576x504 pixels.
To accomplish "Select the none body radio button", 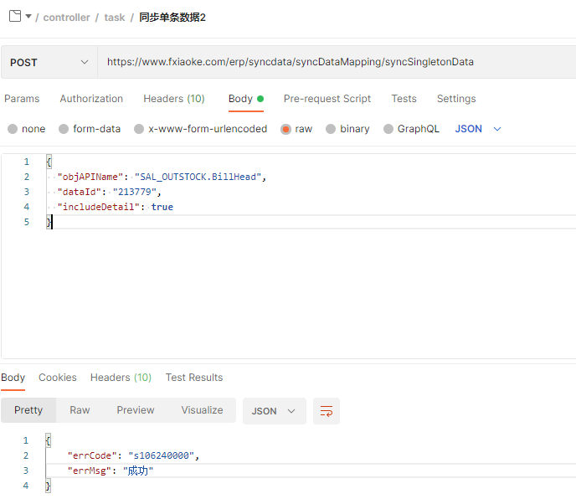I will pos(13,129).
